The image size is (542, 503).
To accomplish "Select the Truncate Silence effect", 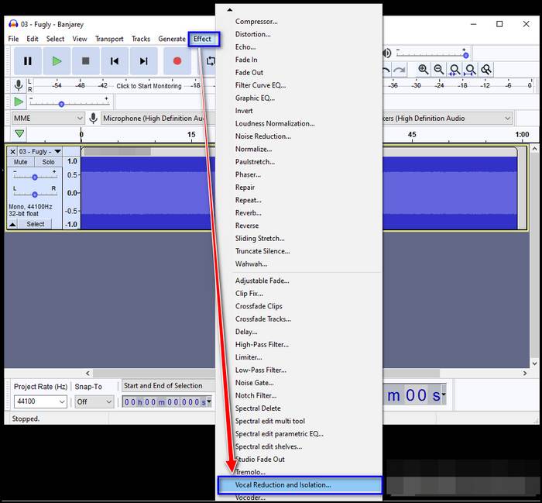I will [299, 251].
